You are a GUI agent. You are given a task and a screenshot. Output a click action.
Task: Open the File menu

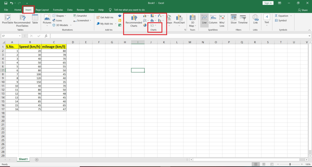pos(6,10)
